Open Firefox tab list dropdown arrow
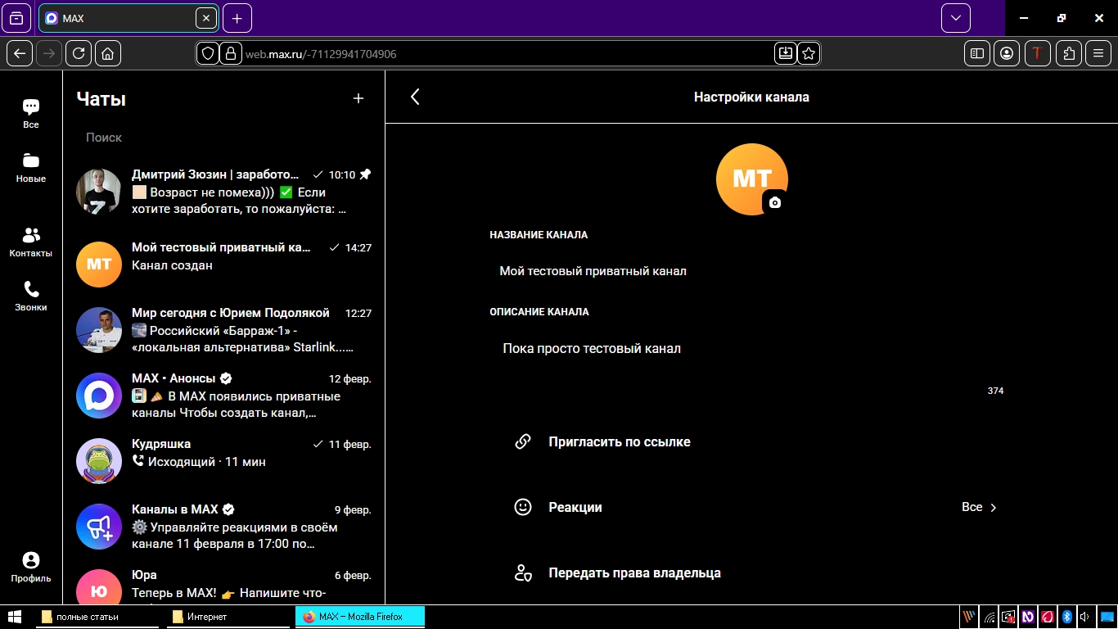Viewport: 1118px width, 629px height. coord(955,18)
